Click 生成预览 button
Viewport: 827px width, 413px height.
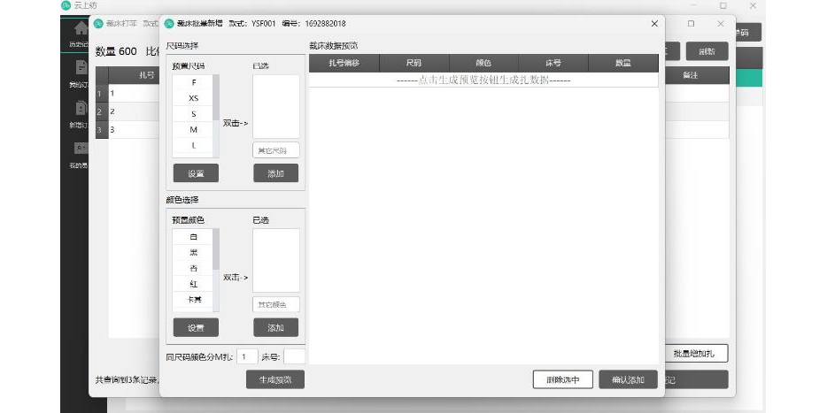(x=275, y=379)
